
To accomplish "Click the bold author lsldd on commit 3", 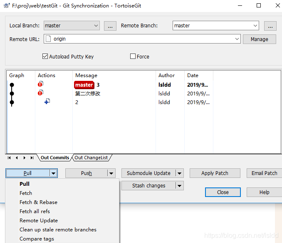I will coord(165,85).
